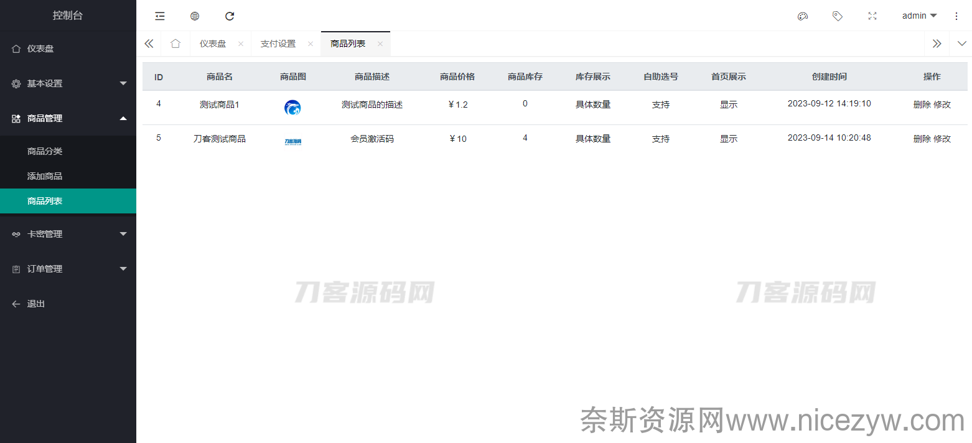
Task: Open the admin user dropdown
Action: pyautogui.click(x=919, y=16)
